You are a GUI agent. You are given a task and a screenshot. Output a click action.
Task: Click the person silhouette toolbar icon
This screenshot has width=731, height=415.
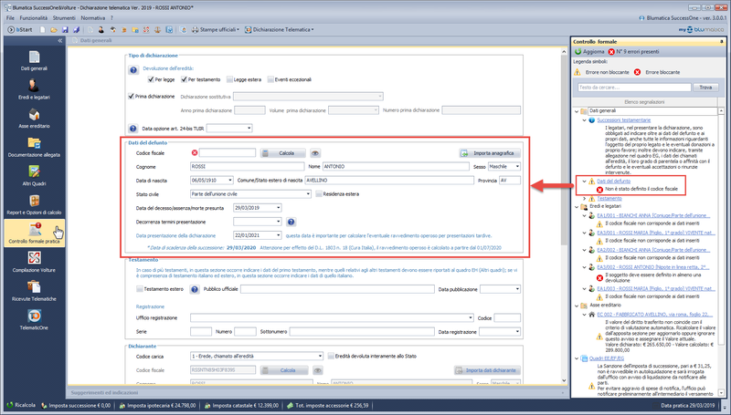pyautogui.click(x=101, y=29)
